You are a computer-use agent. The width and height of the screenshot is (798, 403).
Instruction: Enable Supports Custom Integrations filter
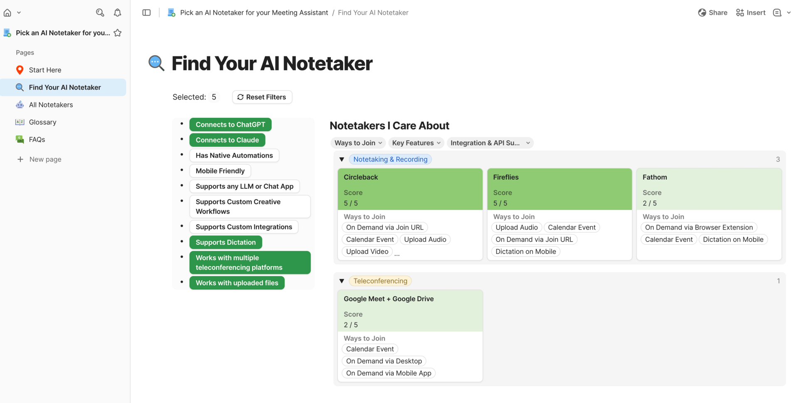click(244, 227)
